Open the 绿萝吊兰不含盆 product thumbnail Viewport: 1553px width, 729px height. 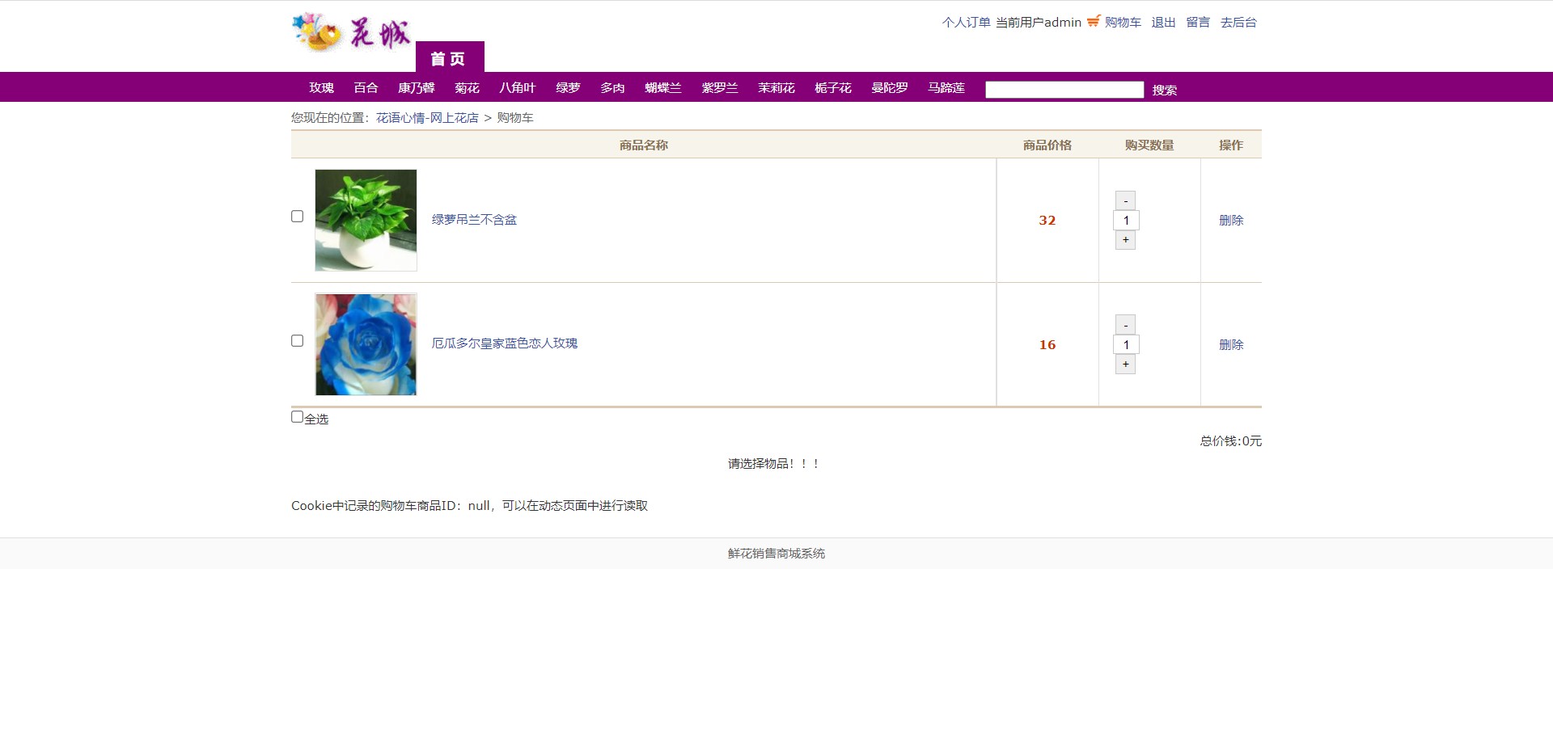point(366,220)
